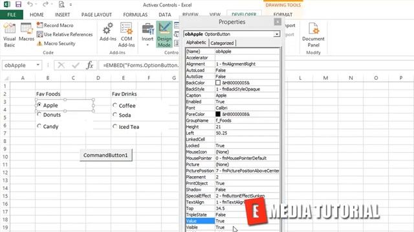This screenshot has width=414, height=232.
Task: Open the object selector dropdown in Properties
Action: (276, 34)
